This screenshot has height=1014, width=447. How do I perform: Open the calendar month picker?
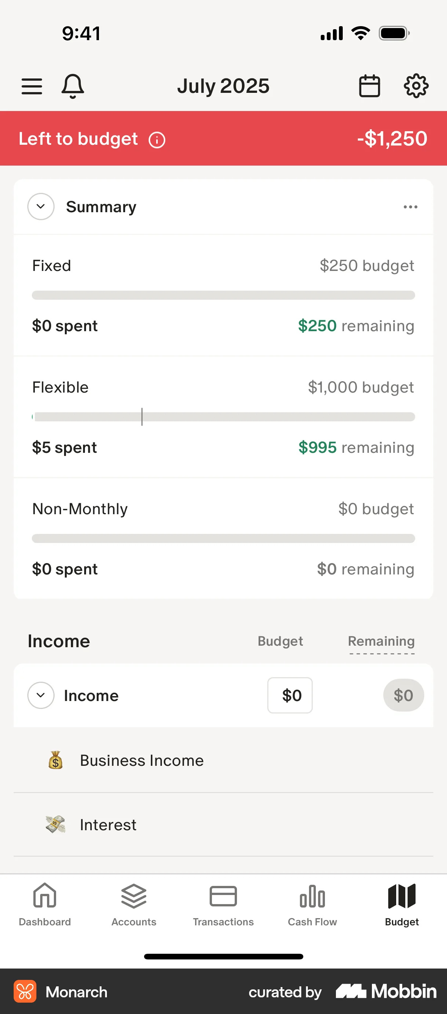369,86
